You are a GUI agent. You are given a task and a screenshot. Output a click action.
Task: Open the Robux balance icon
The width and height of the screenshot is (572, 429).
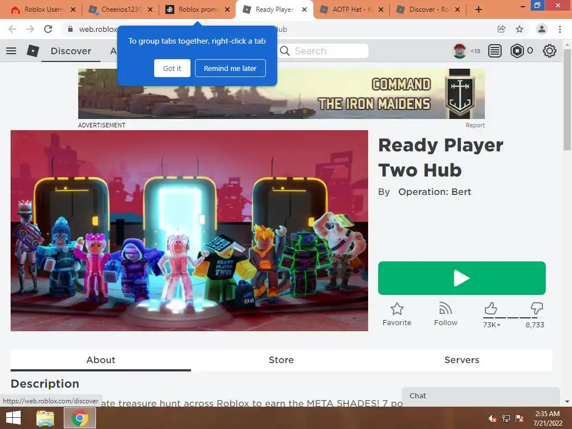(517, 51)
